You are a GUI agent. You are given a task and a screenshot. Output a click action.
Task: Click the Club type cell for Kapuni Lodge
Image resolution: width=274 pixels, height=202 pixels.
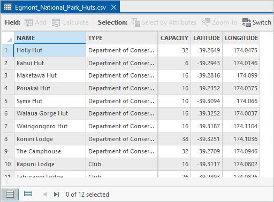click(122, 164)
